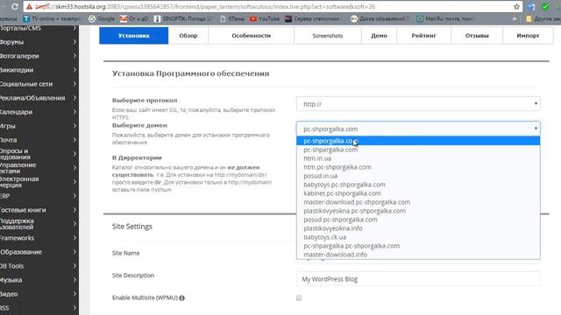Choose master-download.pc-shporgalka.com from the domain list
Image resolution: width=561 pixels, height=315 pixels.
click(x=418, y=202)
